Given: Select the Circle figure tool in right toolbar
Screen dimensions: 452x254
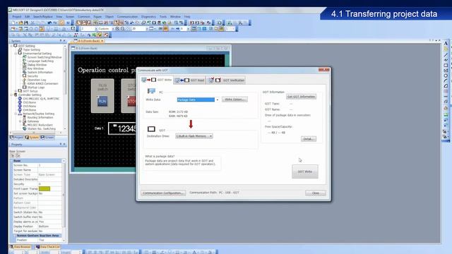Looking at the screenshot, I should point(446,75).
